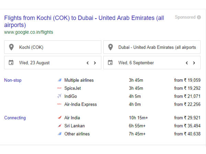
Task: Advance return date to next day
Action: 194,63
